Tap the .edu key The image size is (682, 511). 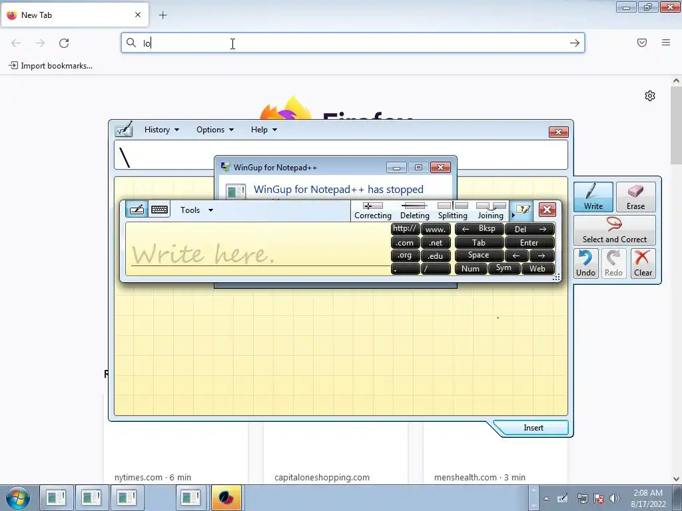tap(436, 255)
